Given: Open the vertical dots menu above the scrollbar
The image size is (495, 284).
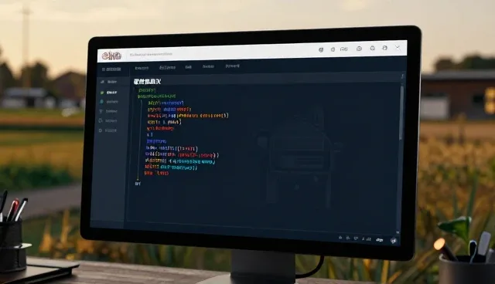Looking at the screenshot, I should point(402,76).
